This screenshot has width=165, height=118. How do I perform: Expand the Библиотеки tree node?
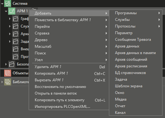[x=2, y=82]
